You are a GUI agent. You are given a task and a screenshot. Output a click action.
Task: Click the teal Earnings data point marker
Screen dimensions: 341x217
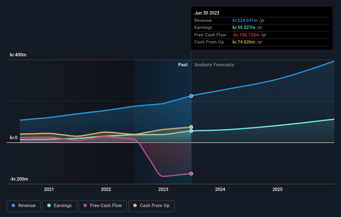point(191,131)
